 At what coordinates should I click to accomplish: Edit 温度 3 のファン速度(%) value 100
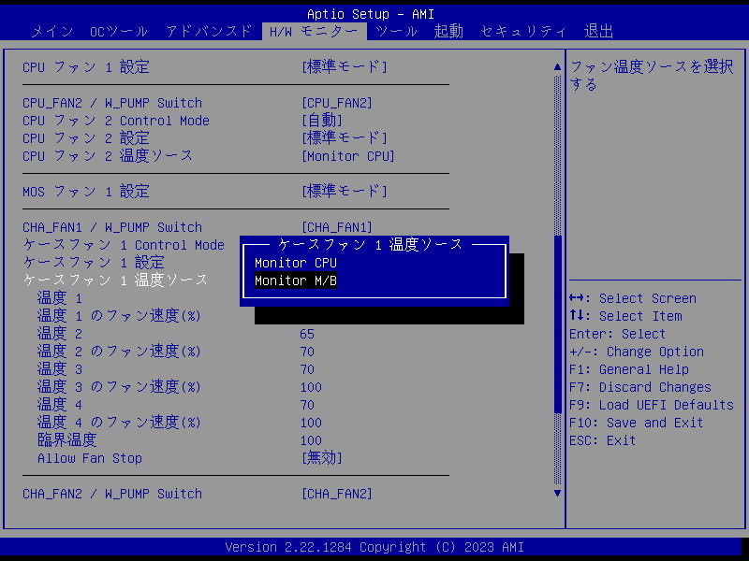311,387
